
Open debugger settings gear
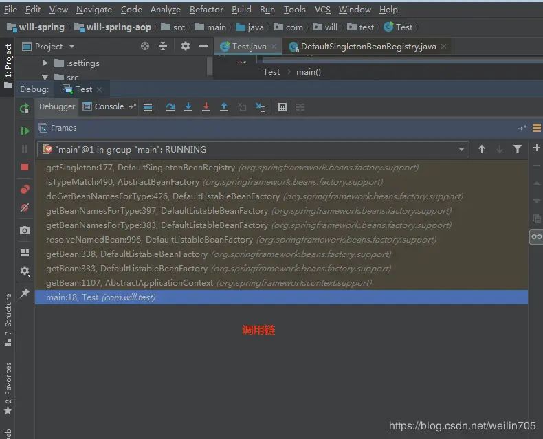click(25, 271)
